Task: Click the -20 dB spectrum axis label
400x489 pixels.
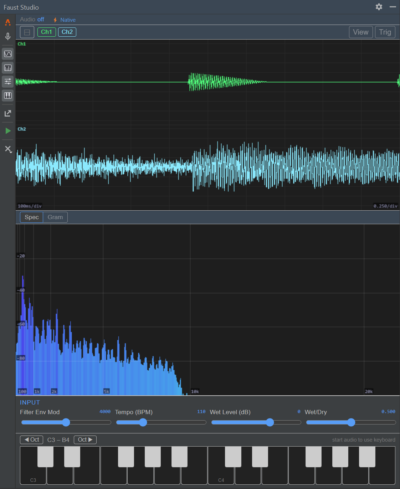Action: 21,256
